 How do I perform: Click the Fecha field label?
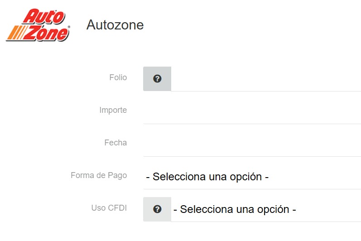[x=116, y=143]
